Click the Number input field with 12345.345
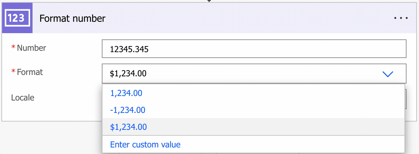Screen dimensions: 419x154 tap(254, 49)
